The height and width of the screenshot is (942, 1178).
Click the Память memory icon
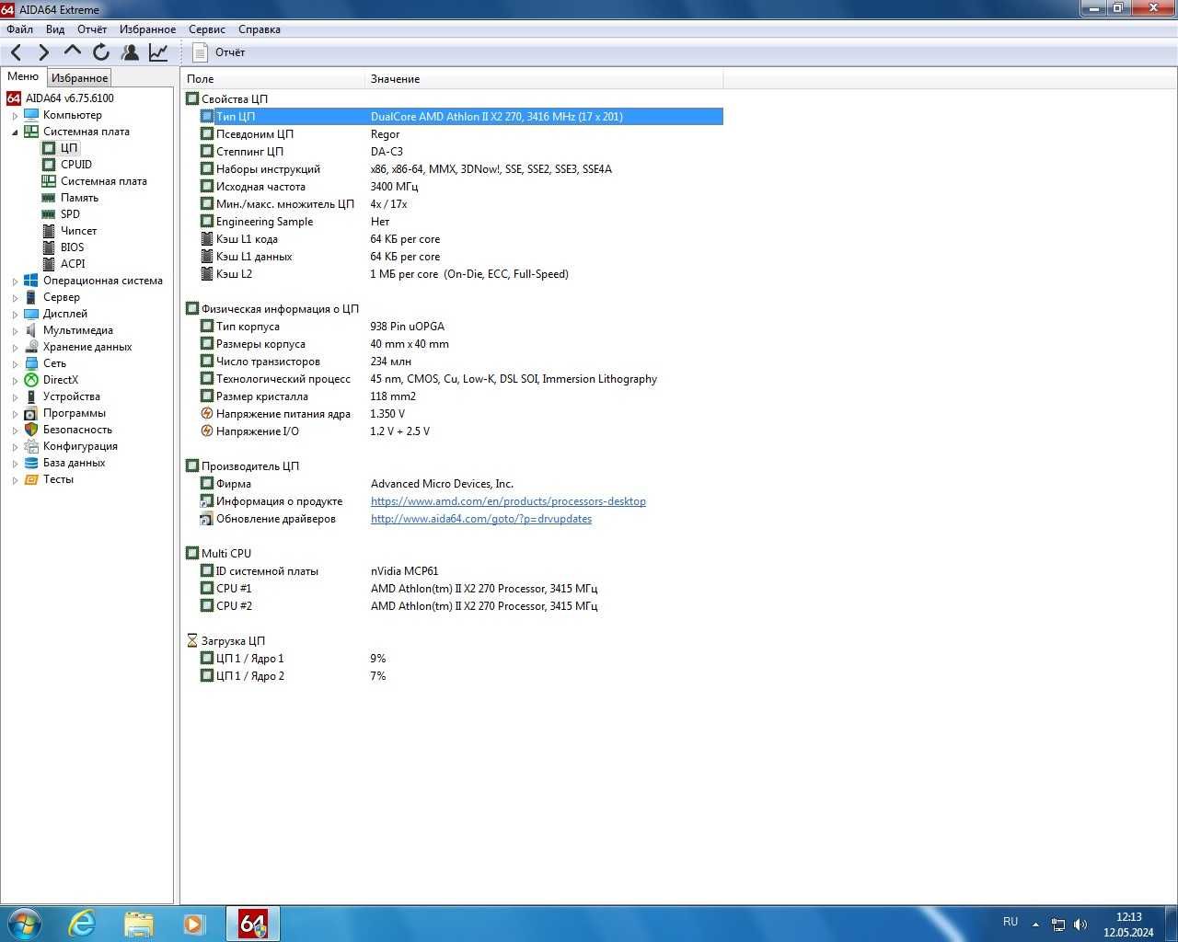(49, 198)
